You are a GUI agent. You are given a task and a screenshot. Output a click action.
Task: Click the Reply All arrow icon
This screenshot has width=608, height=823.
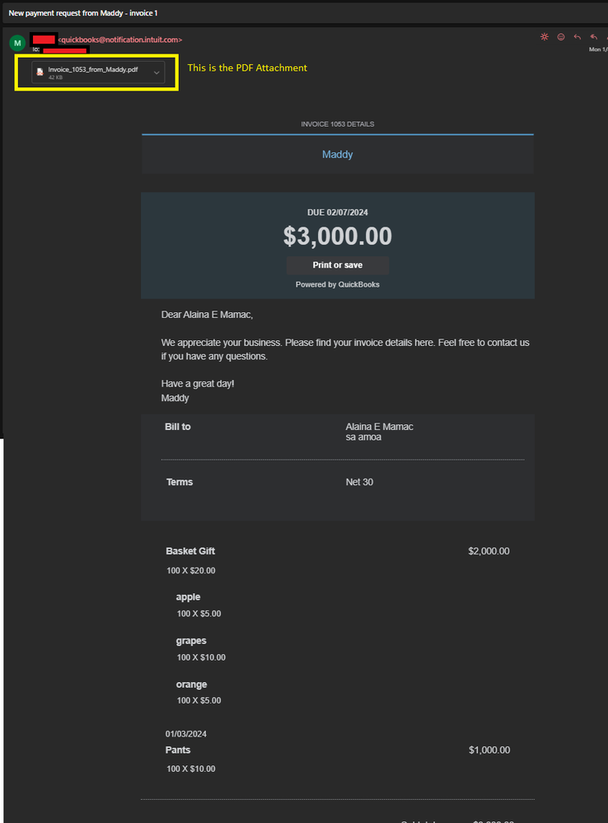pyautogui.click(x=593, y=37)
